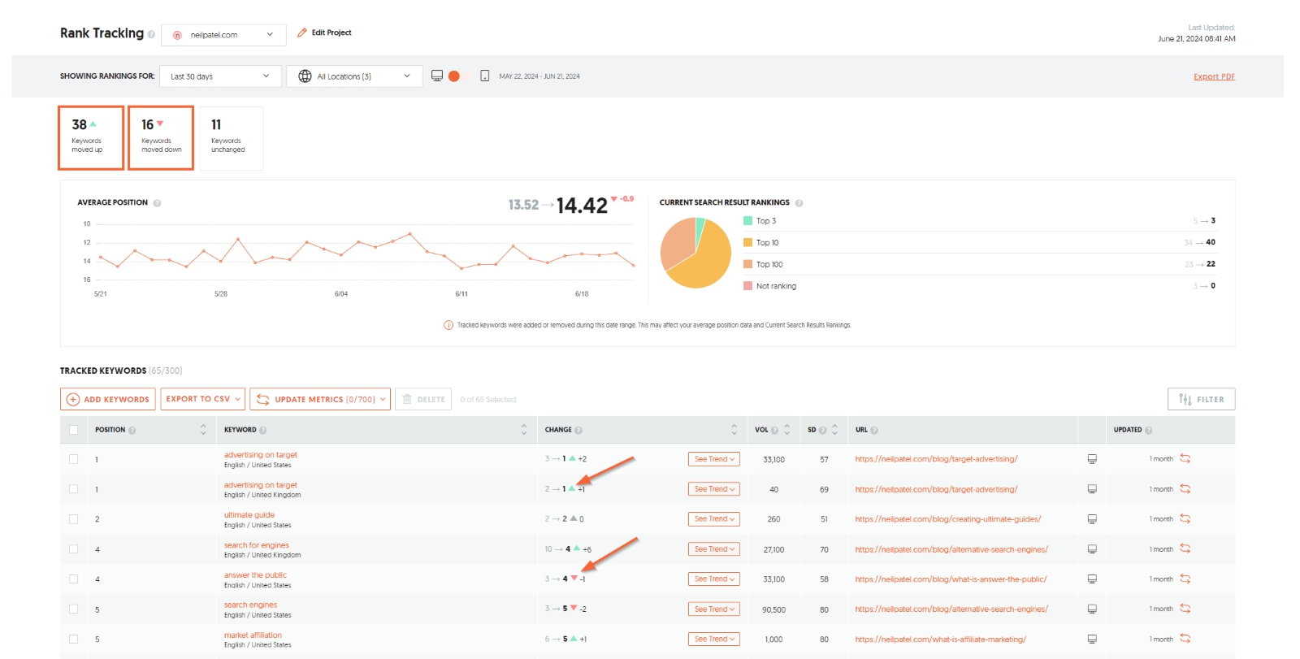Click the SD column help icon

coord(822,430)
